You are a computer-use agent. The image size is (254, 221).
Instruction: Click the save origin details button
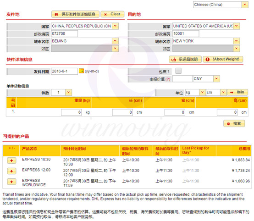(75, 14)
